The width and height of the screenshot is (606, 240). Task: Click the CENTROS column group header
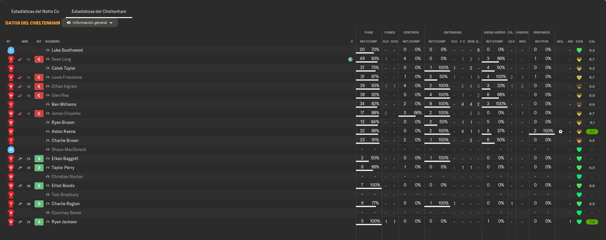tap(411, 33)
